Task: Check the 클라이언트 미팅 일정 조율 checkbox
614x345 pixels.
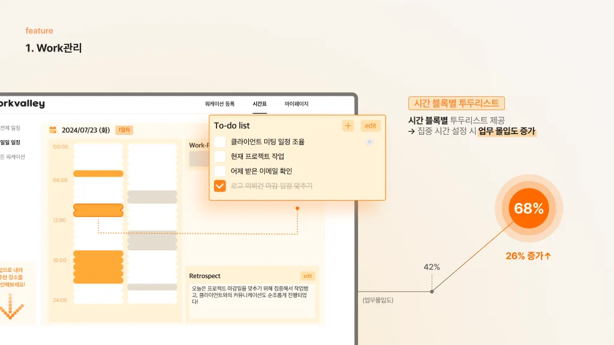Action: (220, 142)
